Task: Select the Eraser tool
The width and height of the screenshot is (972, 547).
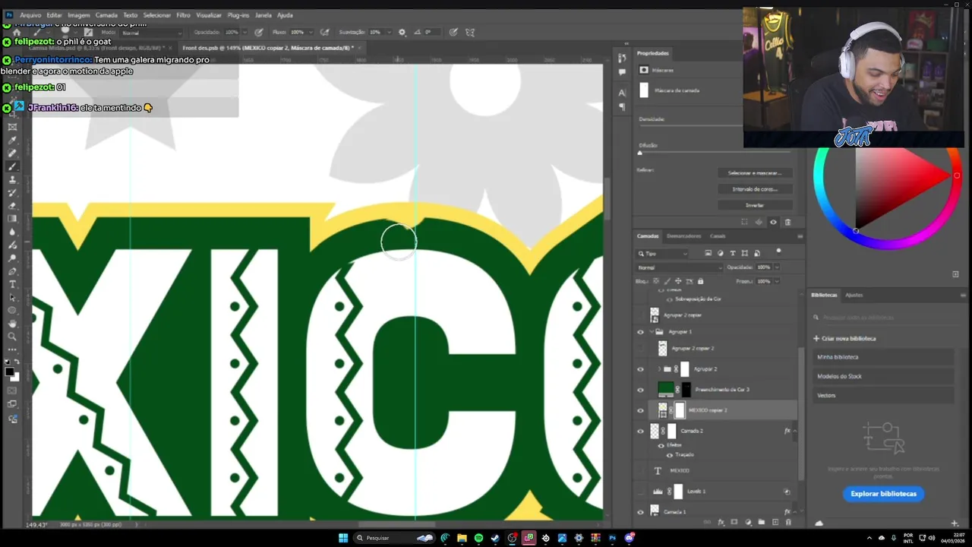Action: point(12,205)
